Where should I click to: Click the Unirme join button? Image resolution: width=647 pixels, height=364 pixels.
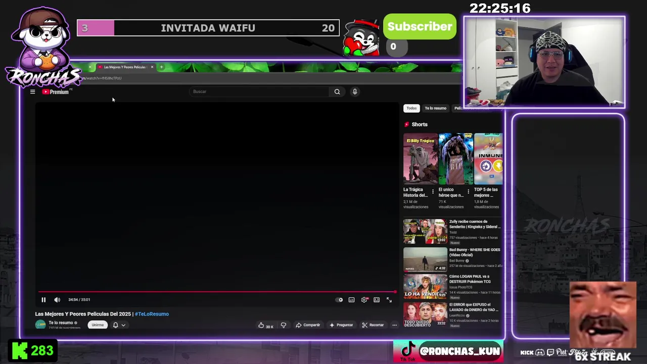[98, 325]
